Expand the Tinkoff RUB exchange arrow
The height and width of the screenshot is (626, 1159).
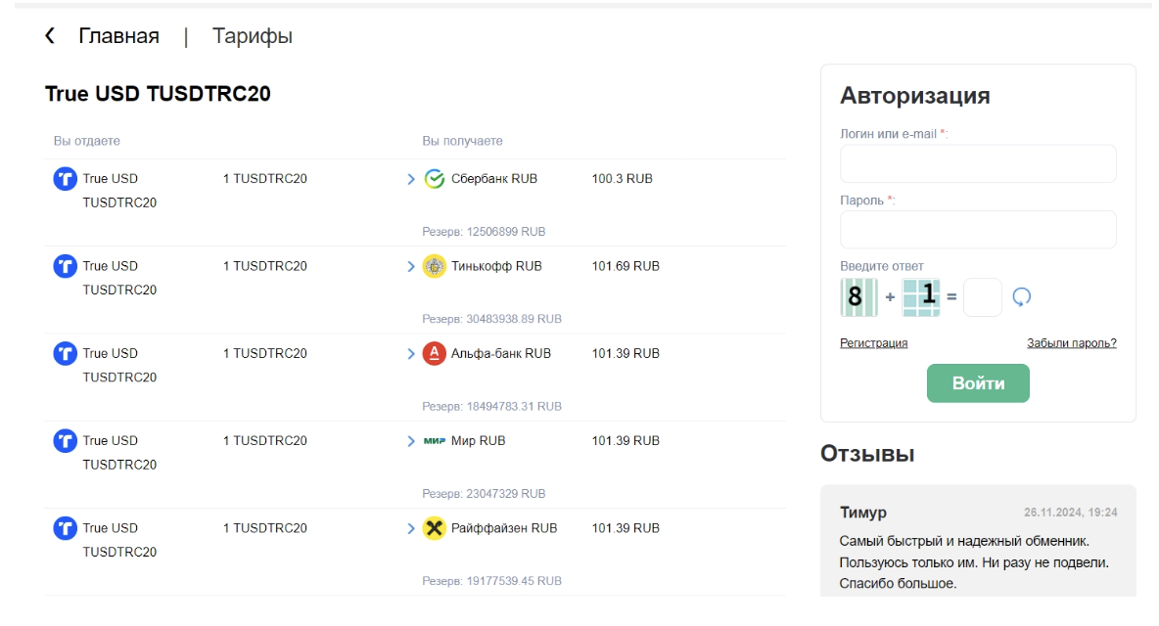coord(411,267)
